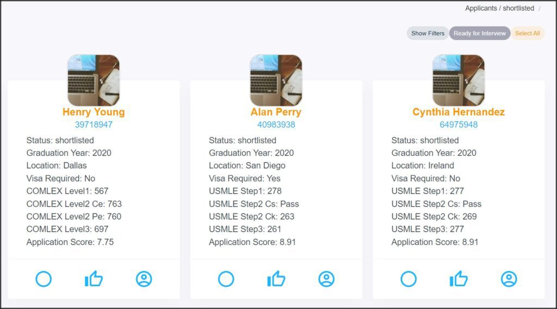Select Alan Perry's circle checkbox

(x=226, y=279)
